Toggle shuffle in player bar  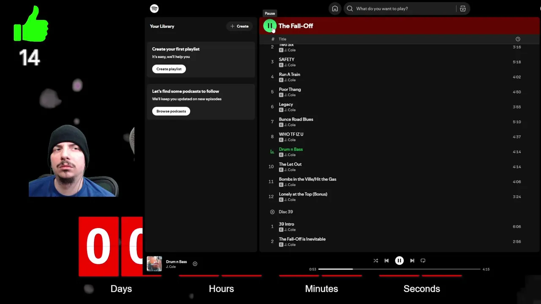[x=376, y=261]
